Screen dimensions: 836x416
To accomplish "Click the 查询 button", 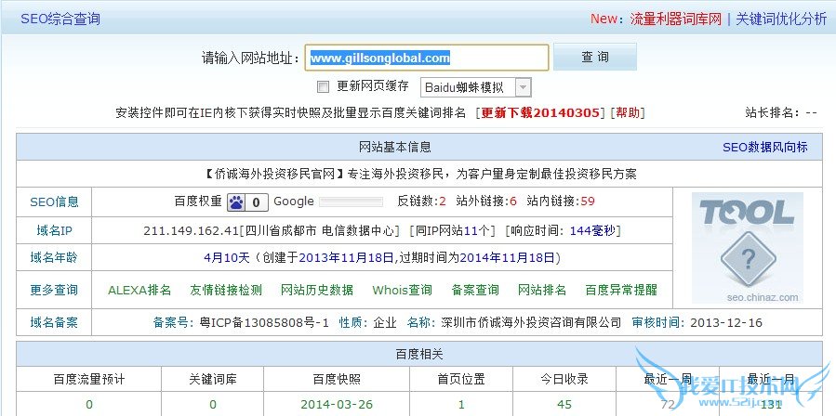I will pos(595,57).
